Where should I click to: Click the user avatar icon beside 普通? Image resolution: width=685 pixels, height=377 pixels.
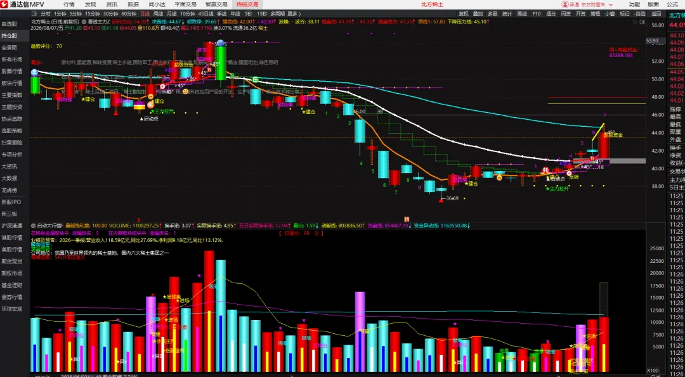565,4
